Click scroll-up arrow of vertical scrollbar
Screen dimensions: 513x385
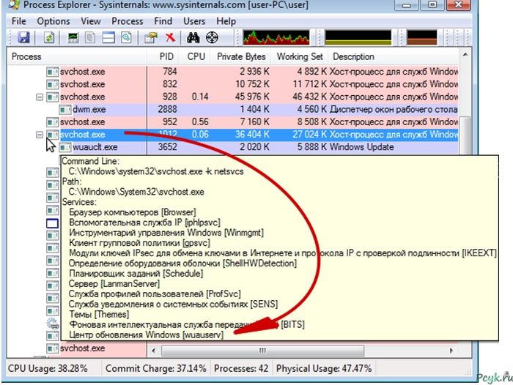point(465,55)
